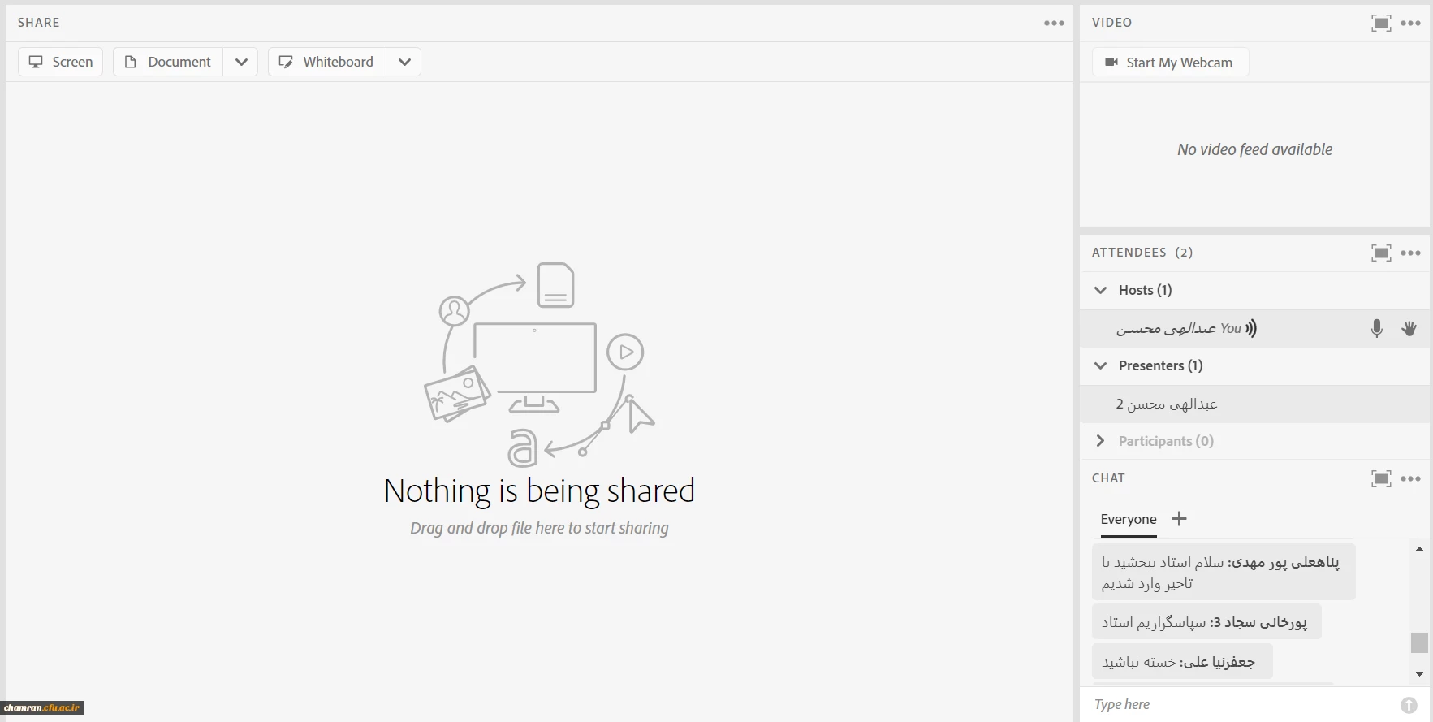Maximize the Chat pod
This screenshot has width=1433, height=722.
pyautogui.click(x=1380, y=478)
